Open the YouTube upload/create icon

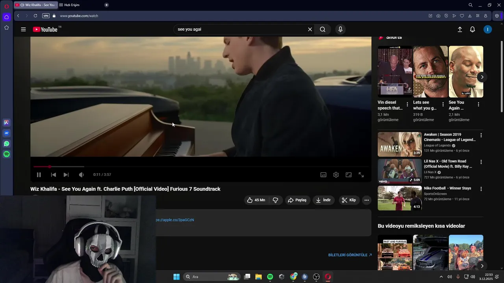coord(460,29)
